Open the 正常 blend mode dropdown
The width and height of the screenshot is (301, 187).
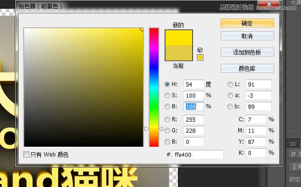294,167
